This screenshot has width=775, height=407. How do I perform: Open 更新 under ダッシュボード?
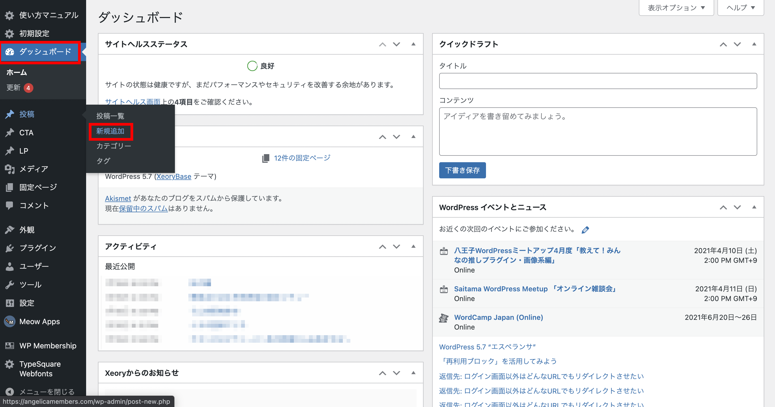pyautogui.click(x=13, y=88)
